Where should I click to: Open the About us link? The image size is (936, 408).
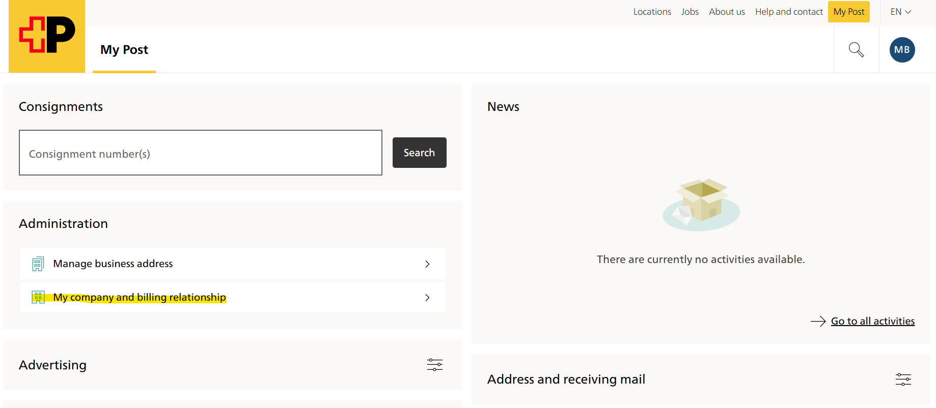pyautogui.click(x=727, y=12)
